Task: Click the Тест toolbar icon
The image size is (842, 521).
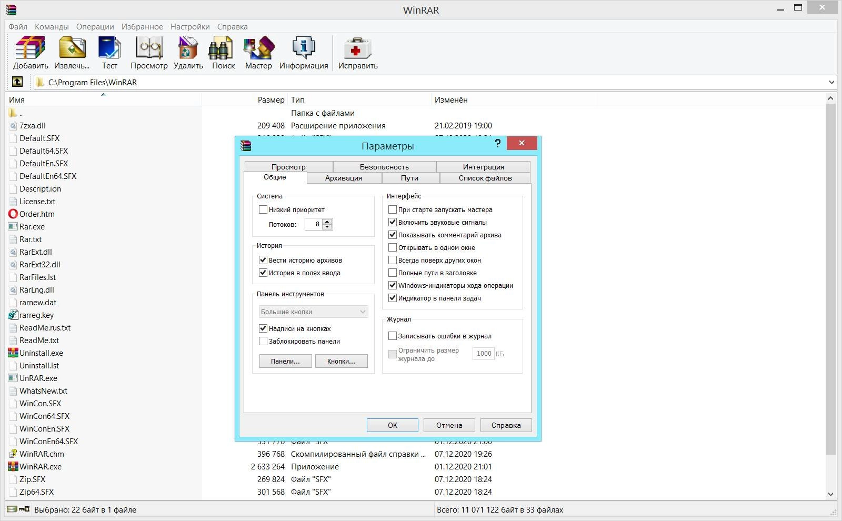Action: pyautogui.click(x=109, y=48)
